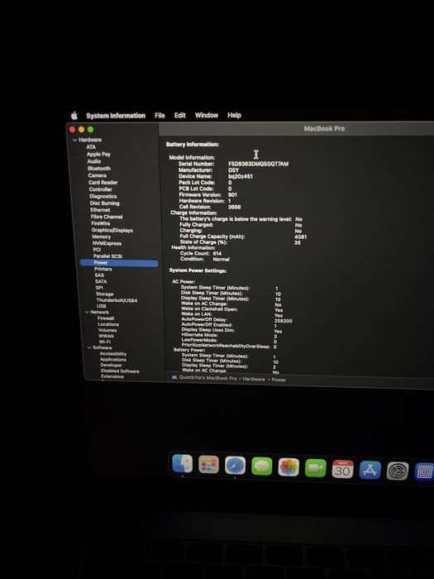Click Hardware in the path bar
434x579 pixels.
point(254,379)
